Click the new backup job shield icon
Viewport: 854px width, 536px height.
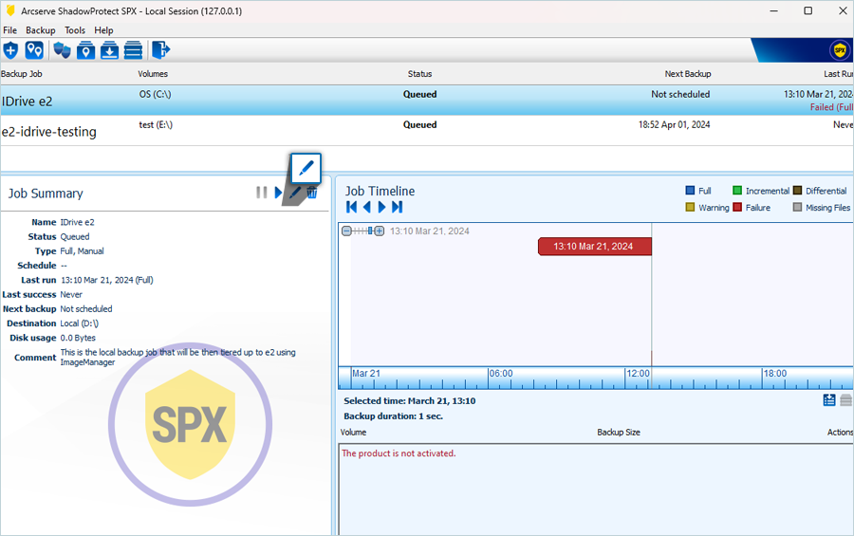point(10,50)
